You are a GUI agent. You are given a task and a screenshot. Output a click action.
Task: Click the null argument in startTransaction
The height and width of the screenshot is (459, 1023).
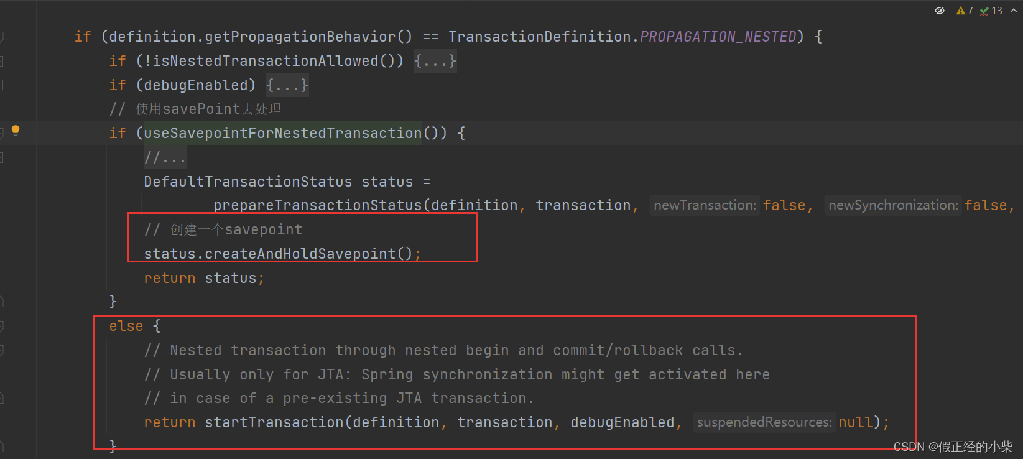856,422
